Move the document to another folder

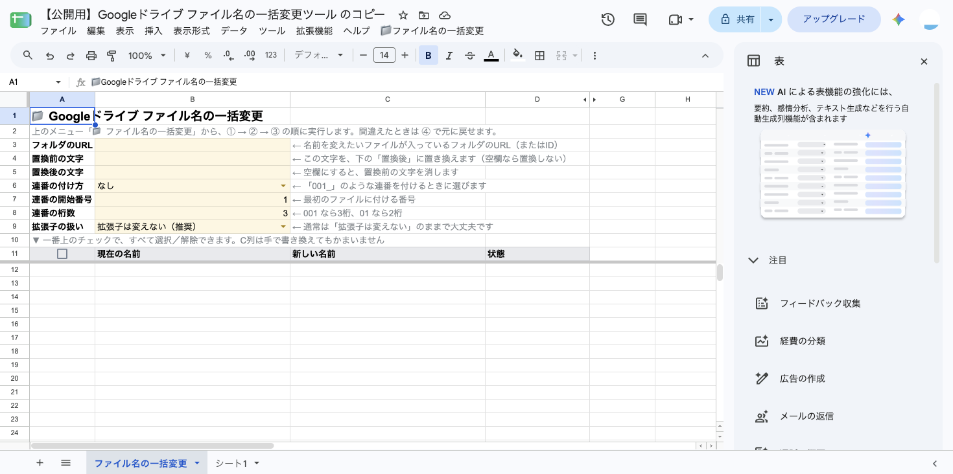pos(424,15)
